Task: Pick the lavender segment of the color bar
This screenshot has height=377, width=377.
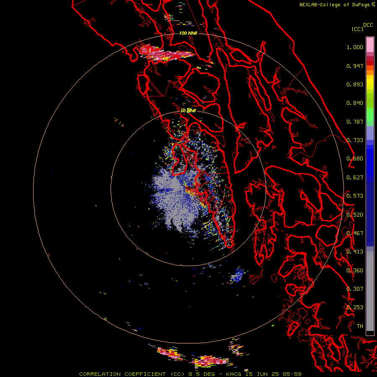Action: click(370, 133)
